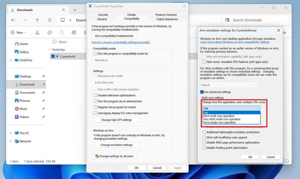Image resolution: width=300 pixels, height=179 pixels.
Task: Open How do I choose compatibility settings link
Action: (121, 42)
